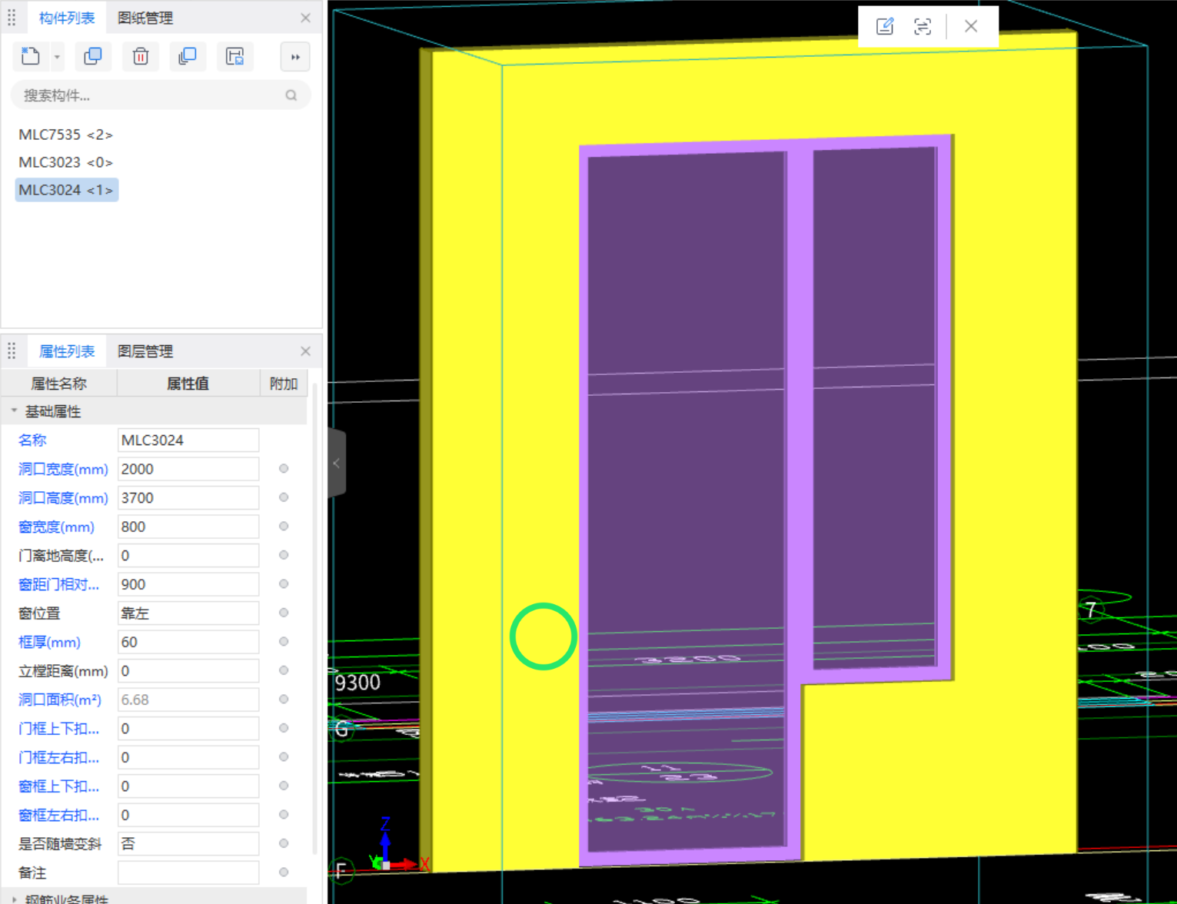
Task: Toggle 附加 circle for 洞口面积
Action: (284, 699)
